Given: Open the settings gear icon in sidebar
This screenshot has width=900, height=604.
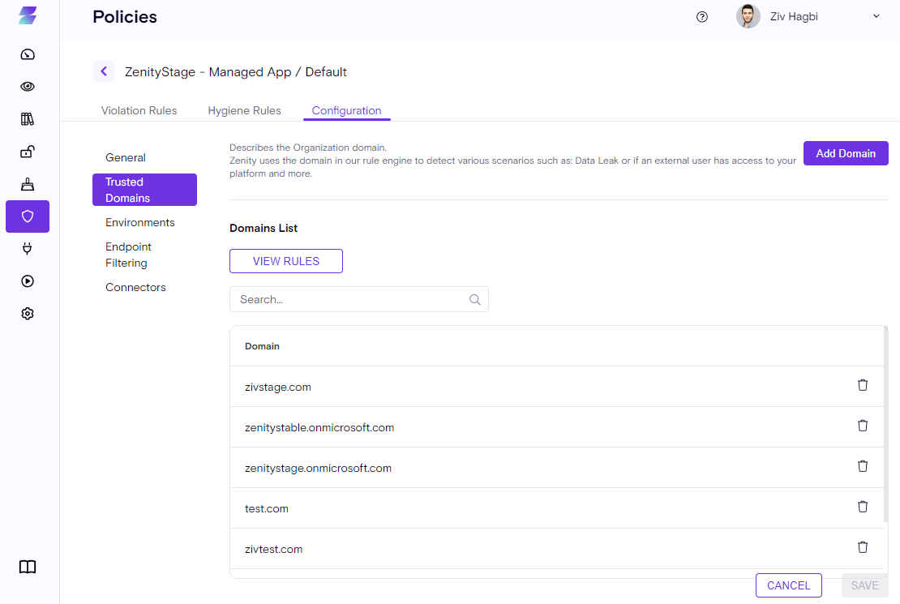Looking at the screenshot, I should click(x=28, y=314).
